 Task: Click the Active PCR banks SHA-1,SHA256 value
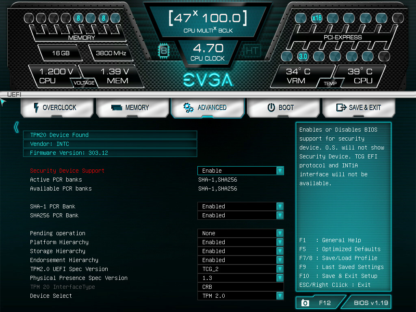[x=218, y=180]
